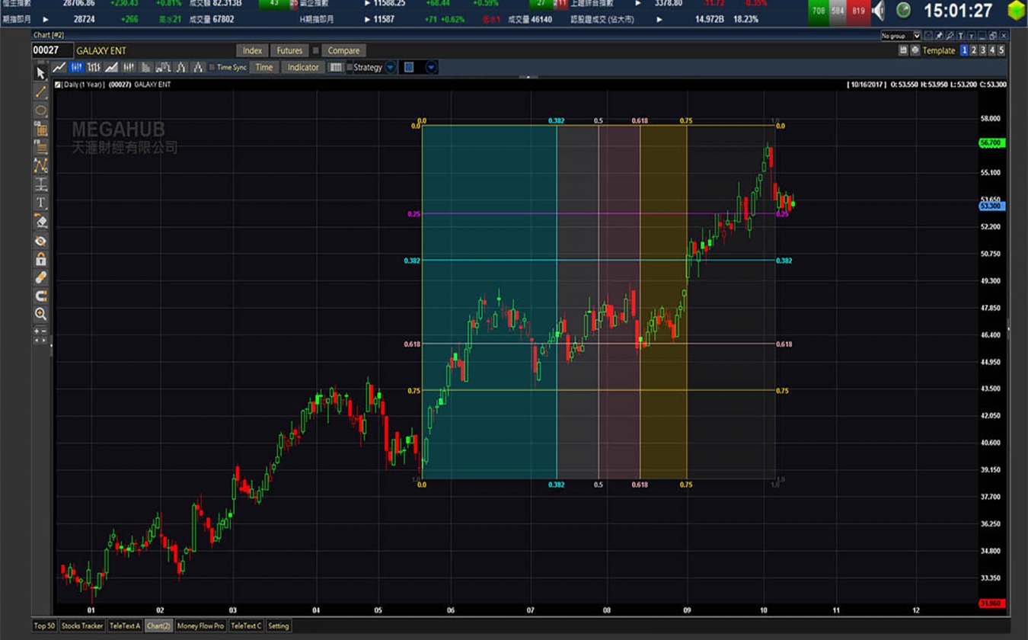
Task: Switch to Money Flow Pro tab
Action: (200, 626)
